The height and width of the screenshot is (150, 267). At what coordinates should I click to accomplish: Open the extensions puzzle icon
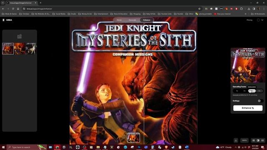[x=242, y=9]
